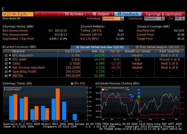The height and width of the screenshot is (134, 187).
Task: Select the EPS Adjusted+ radio button
Action: point(10,55)
